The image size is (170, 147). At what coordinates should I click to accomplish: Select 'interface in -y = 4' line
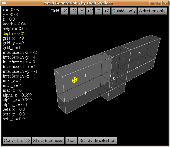pyautogui.click(x=19, y=57)
